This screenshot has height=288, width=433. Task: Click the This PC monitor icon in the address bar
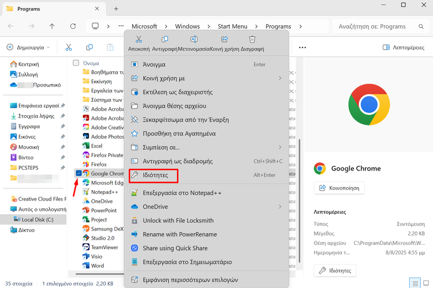(x=95, y=26)
